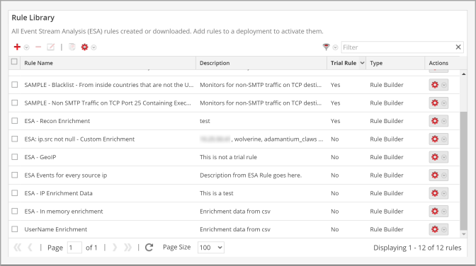This screenshot has width=476, height=266.
Task: Check the ESA - Recon Enrichment checkbox
Action: [15, 121]
